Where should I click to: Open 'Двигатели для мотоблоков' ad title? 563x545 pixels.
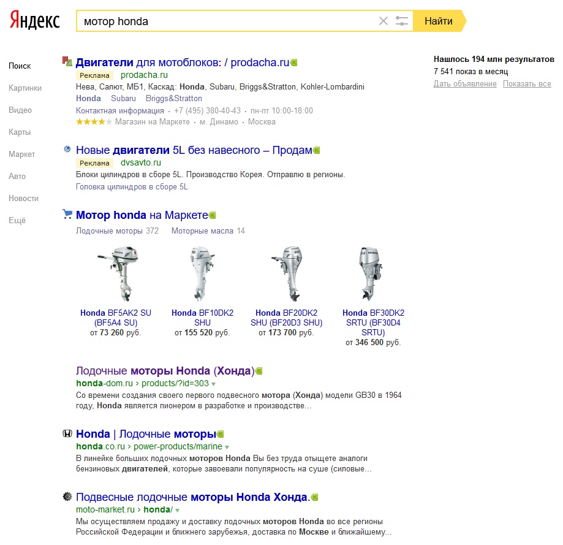pos(183,63)
